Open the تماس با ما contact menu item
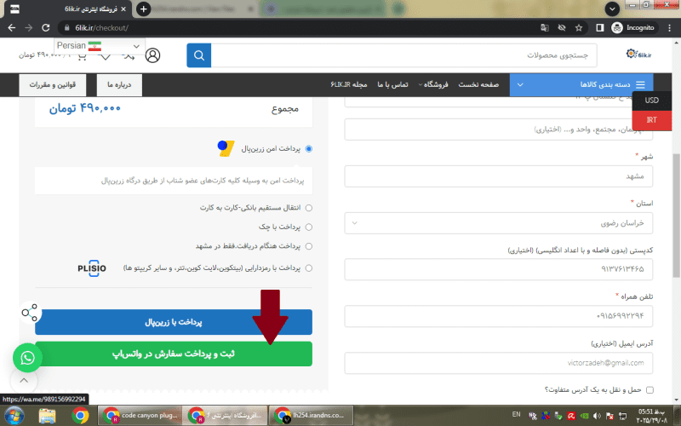This screenshot has height=426, width=681. [393, 85]
